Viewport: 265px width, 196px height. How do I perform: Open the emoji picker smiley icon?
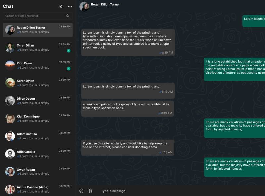click(x=81, y=191)
